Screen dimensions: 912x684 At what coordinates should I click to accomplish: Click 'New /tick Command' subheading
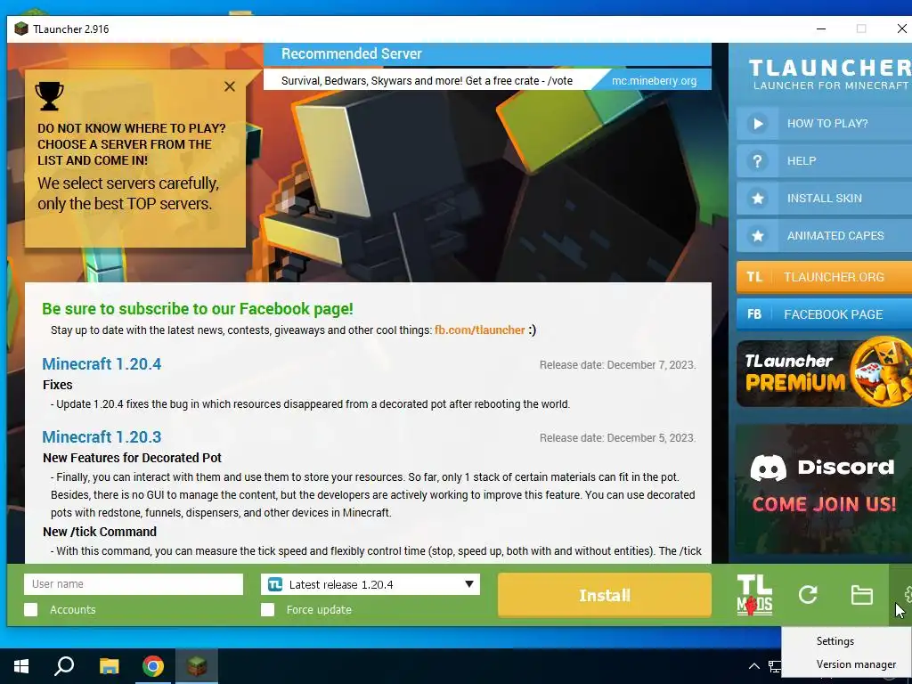point(100,532)
